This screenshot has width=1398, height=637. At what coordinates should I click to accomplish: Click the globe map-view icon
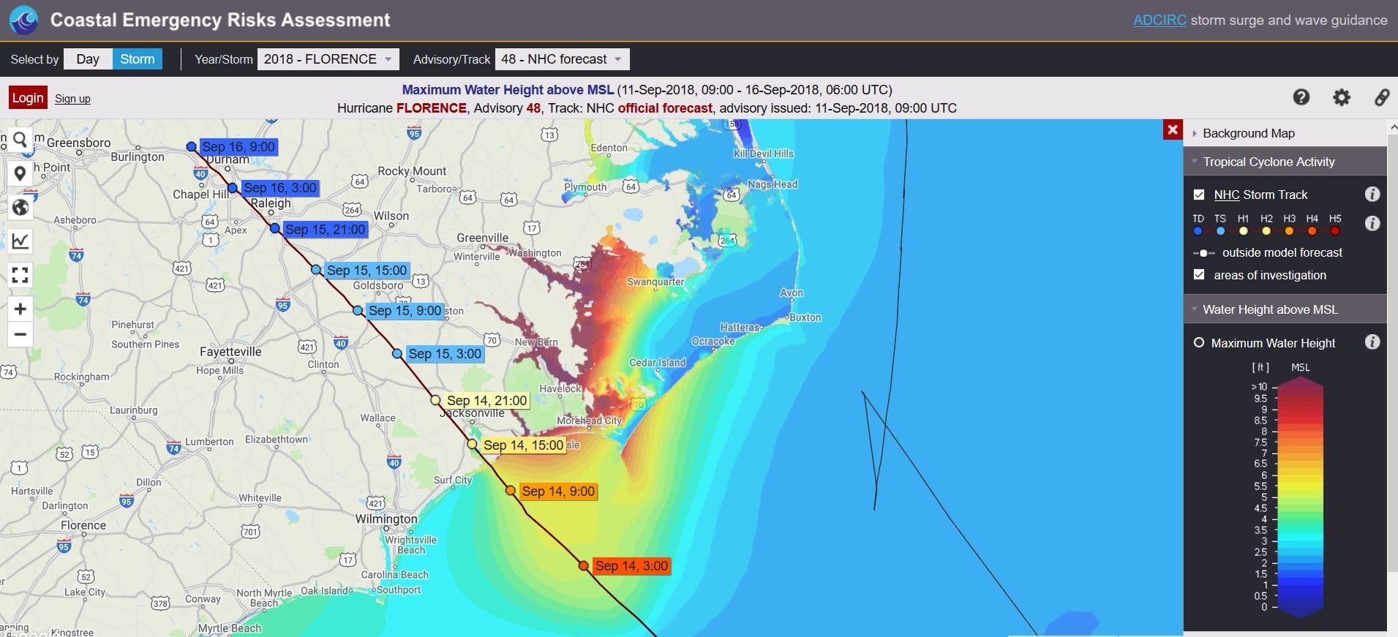(20, 207)
